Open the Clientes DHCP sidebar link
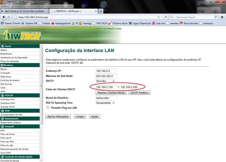226x162 pixels. point(8,107)
